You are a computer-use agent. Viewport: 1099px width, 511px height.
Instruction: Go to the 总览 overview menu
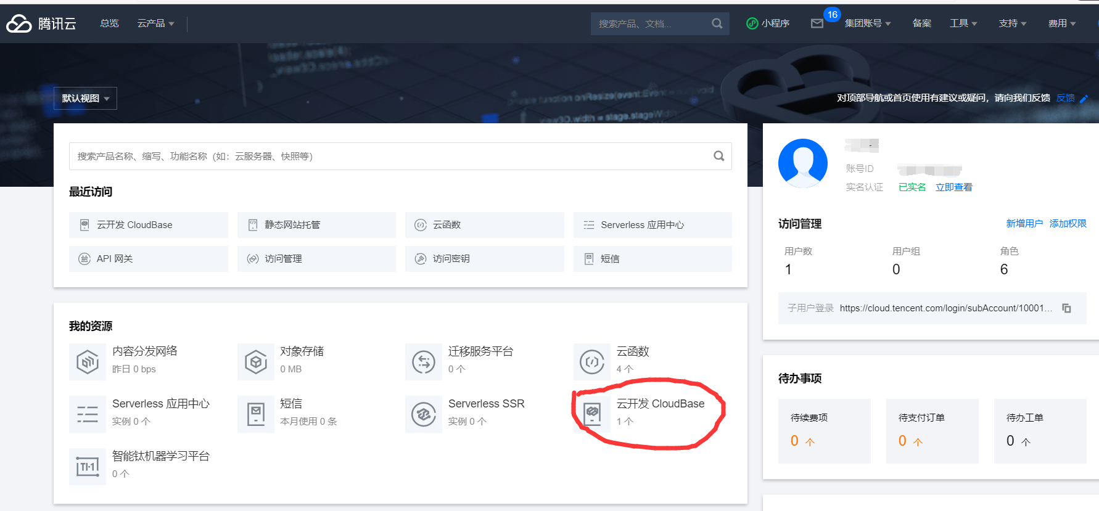click(109, 23)
